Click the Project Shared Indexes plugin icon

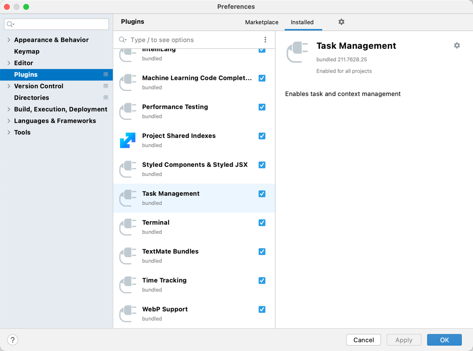(128, 140)
